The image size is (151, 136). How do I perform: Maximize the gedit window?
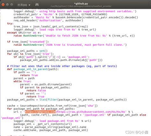pyautogui.click(x=12, y=4)
